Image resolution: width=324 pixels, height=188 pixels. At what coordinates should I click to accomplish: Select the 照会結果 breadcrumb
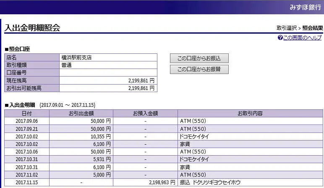(x=313, y=28)
